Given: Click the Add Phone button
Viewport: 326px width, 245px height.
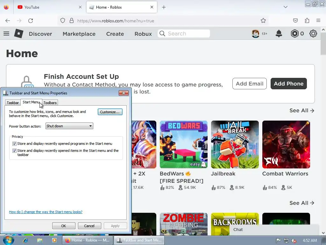Looking at the screenshot, I should click(x=288, y=84).
